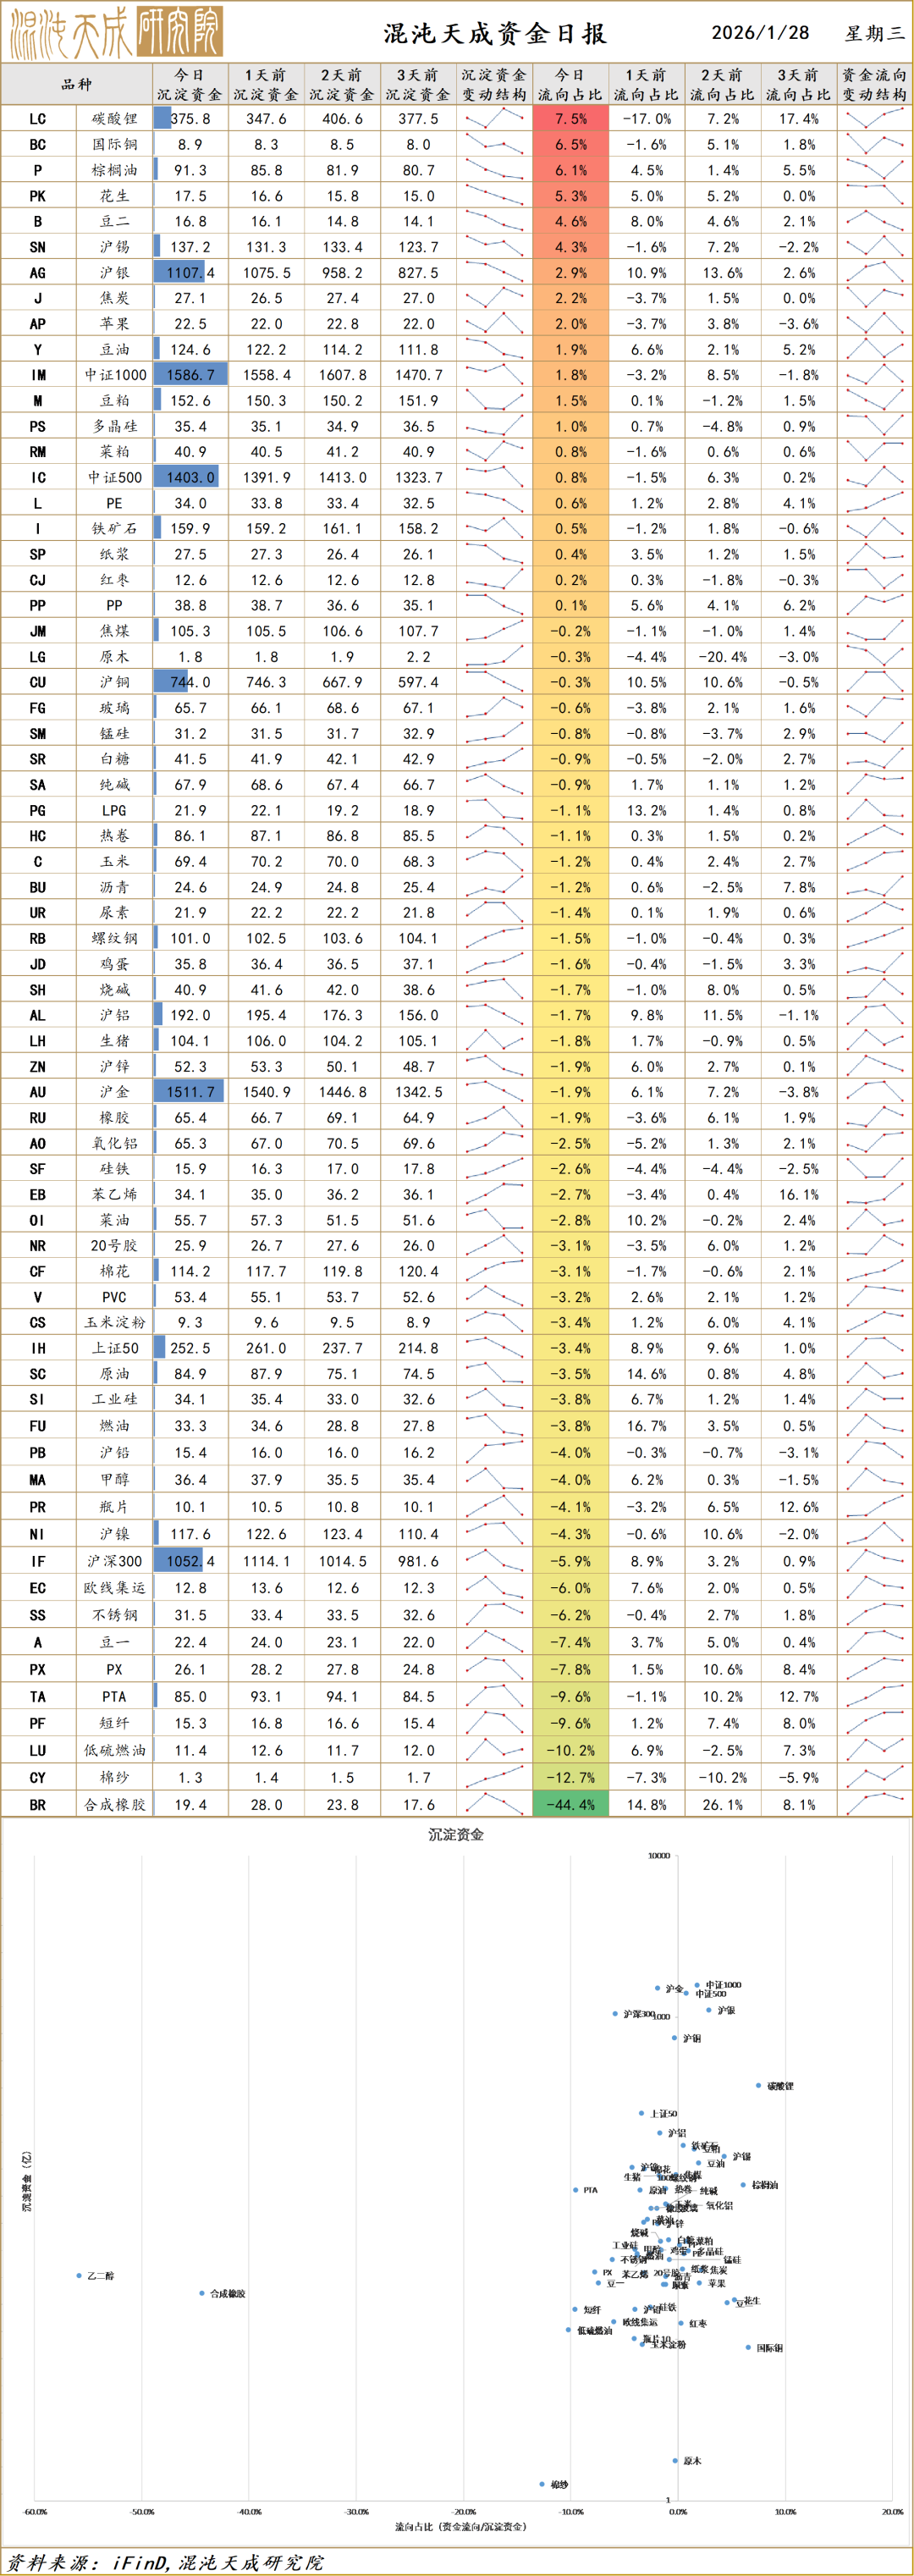Screen dimensions: 914x2576
Task: Select the symbol code LC
Action: [38, 119]
